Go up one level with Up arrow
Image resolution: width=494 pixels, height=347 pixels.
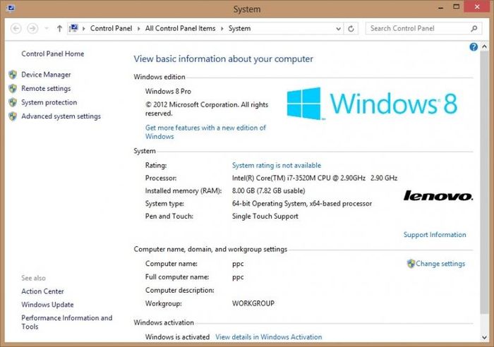click(59, 29)
